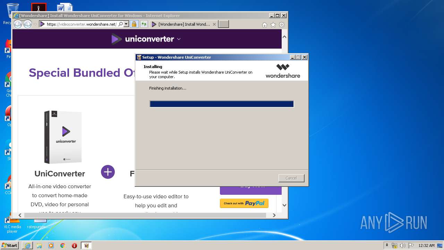Viewport: 444px width, 250px height.
Task: Open the Action Center flag icon
Action: coord(411,245)
